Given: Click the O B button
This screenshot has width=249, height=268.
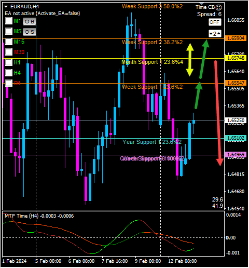Looking at the screenshot, I should pos(30,21).
